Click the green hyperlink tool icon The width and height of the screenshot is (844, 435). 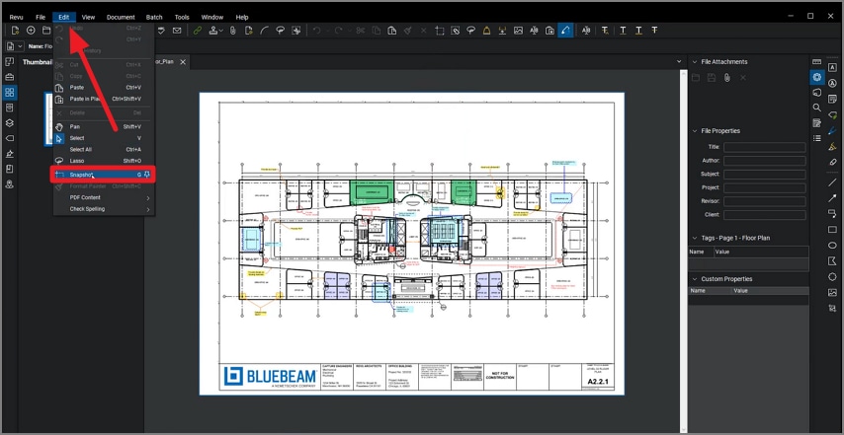197,31
